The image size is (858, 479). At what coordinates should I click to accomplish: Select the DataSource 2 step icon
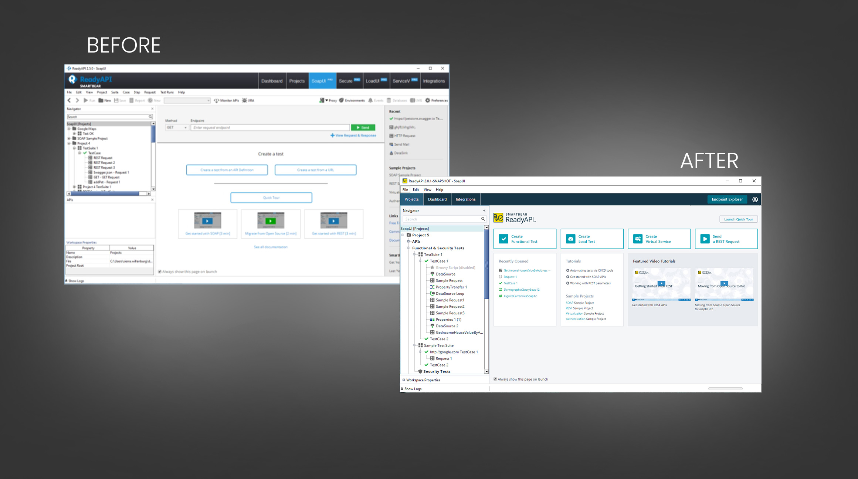[432, 326]
